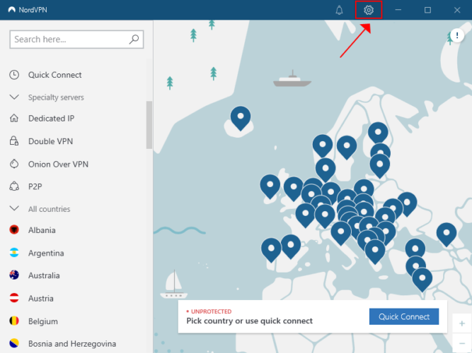Zoom out the map with minus
This screenshot has width=472, height=353.
click(x=462, y=343)
